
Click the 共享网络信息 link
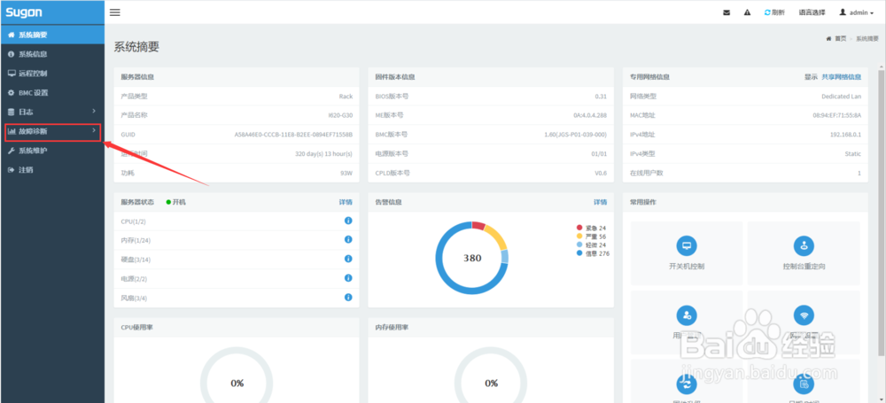pyautogui.click(x=842, y=77)
